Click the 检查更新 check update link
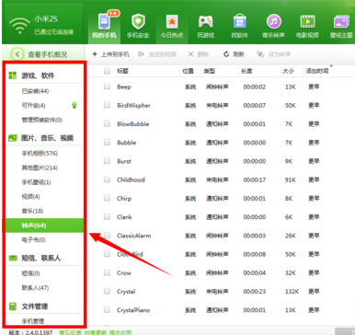Image resolution: width=355 pixels, height=335 pixels. 96,332
